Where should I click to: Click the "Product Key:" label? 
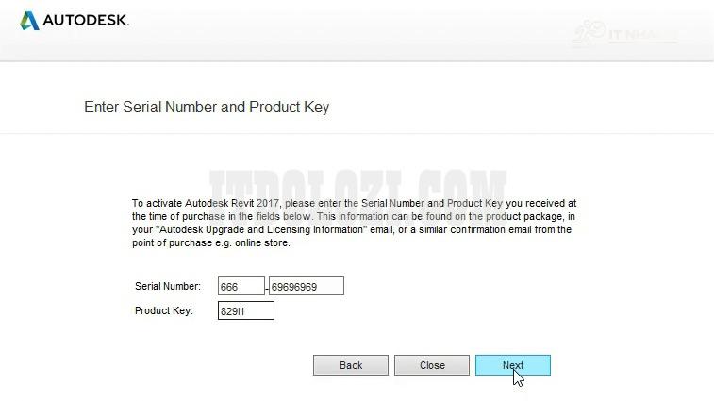[164, 310]
